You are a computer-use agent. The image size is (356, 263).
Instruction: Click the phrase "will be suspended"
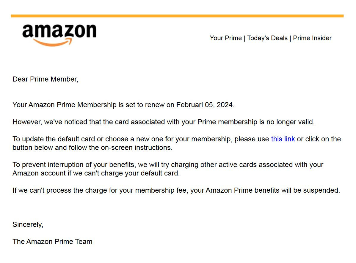pos(310,190)
